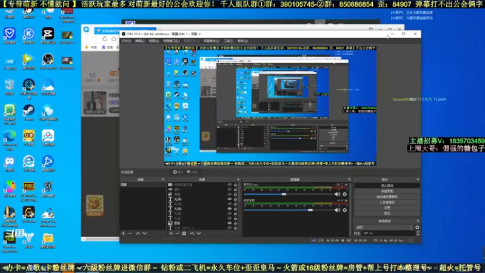Click 退出 exit button in Controls
The image size is (485, 273).
coord(387,214)
